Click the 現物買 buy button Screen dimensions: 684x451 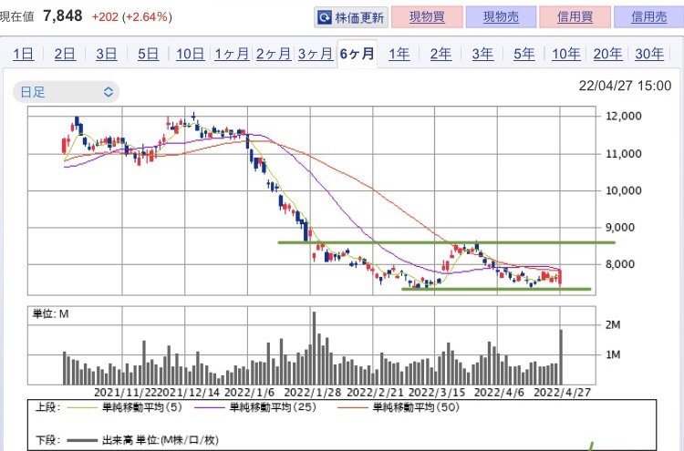pyautogui.click(x=427, y=17)
